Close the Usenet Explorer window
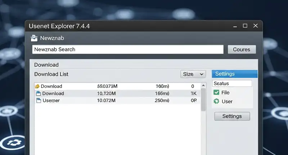 [x=256, y=26]
